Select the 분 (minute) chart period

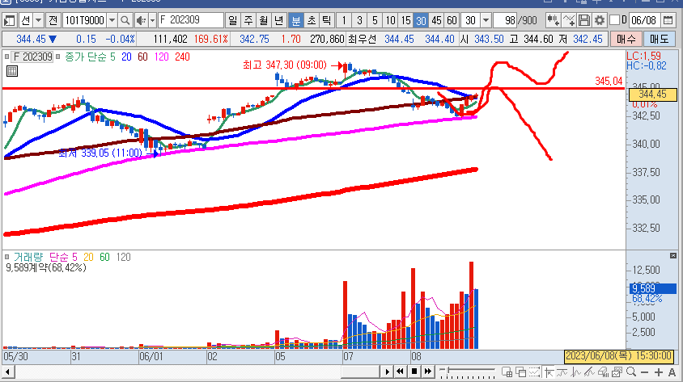(x=296, y=20)
